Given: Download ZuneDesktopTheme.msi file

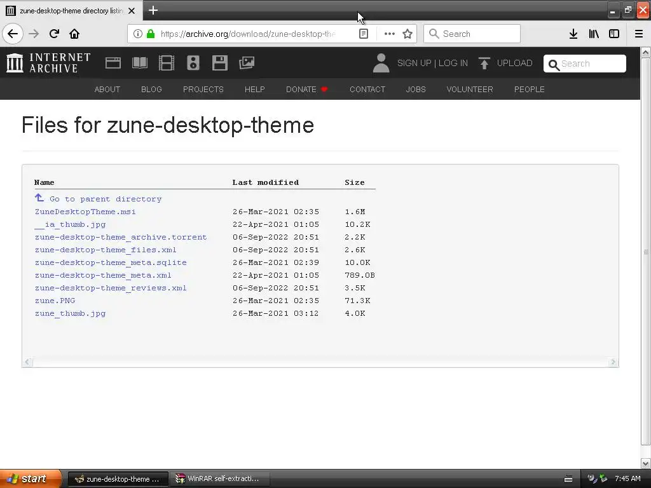Looking at the screenshot, I should [x=85, y=212].
